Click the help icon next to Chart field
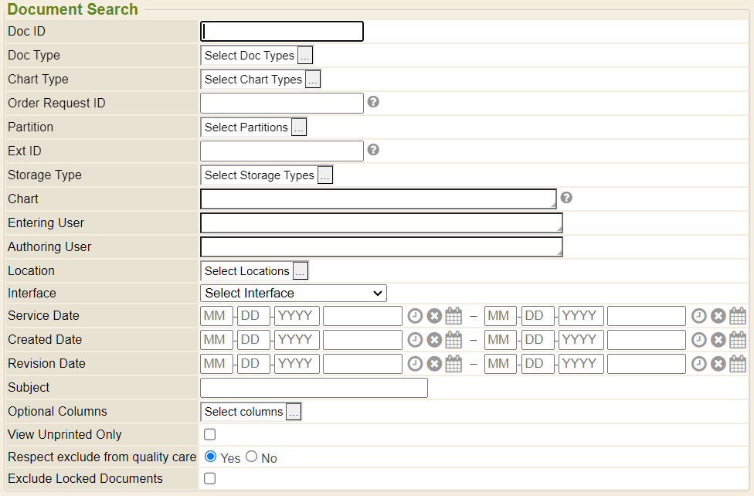 click(x=566, y=198)
